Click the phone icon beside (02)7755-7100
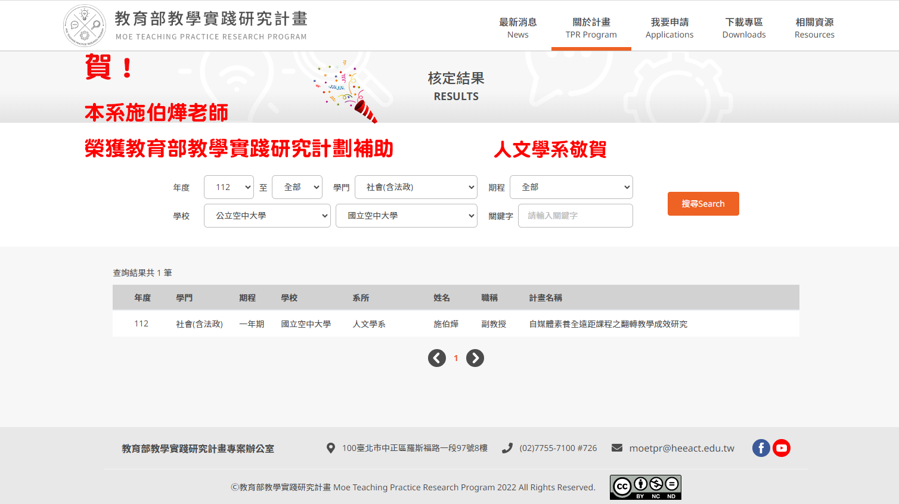899x504 pixels. (507, 448)
